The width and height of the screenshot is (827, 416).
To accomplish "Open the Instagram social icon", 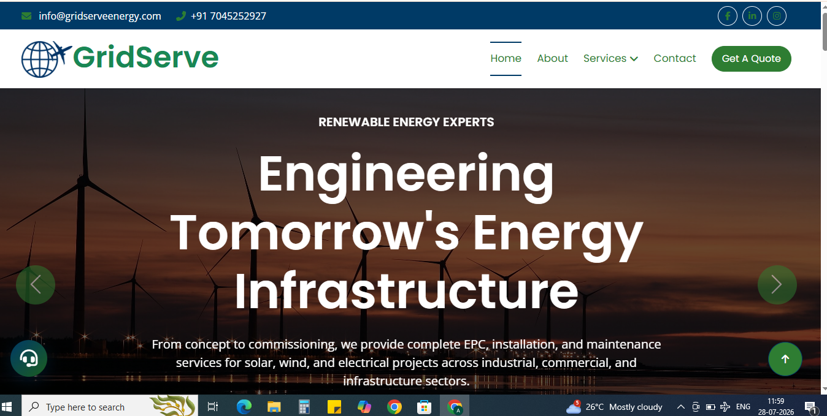I will click(x=777, y=16).
